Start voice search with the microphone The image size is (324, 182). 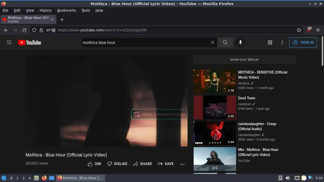coord(240,42)
